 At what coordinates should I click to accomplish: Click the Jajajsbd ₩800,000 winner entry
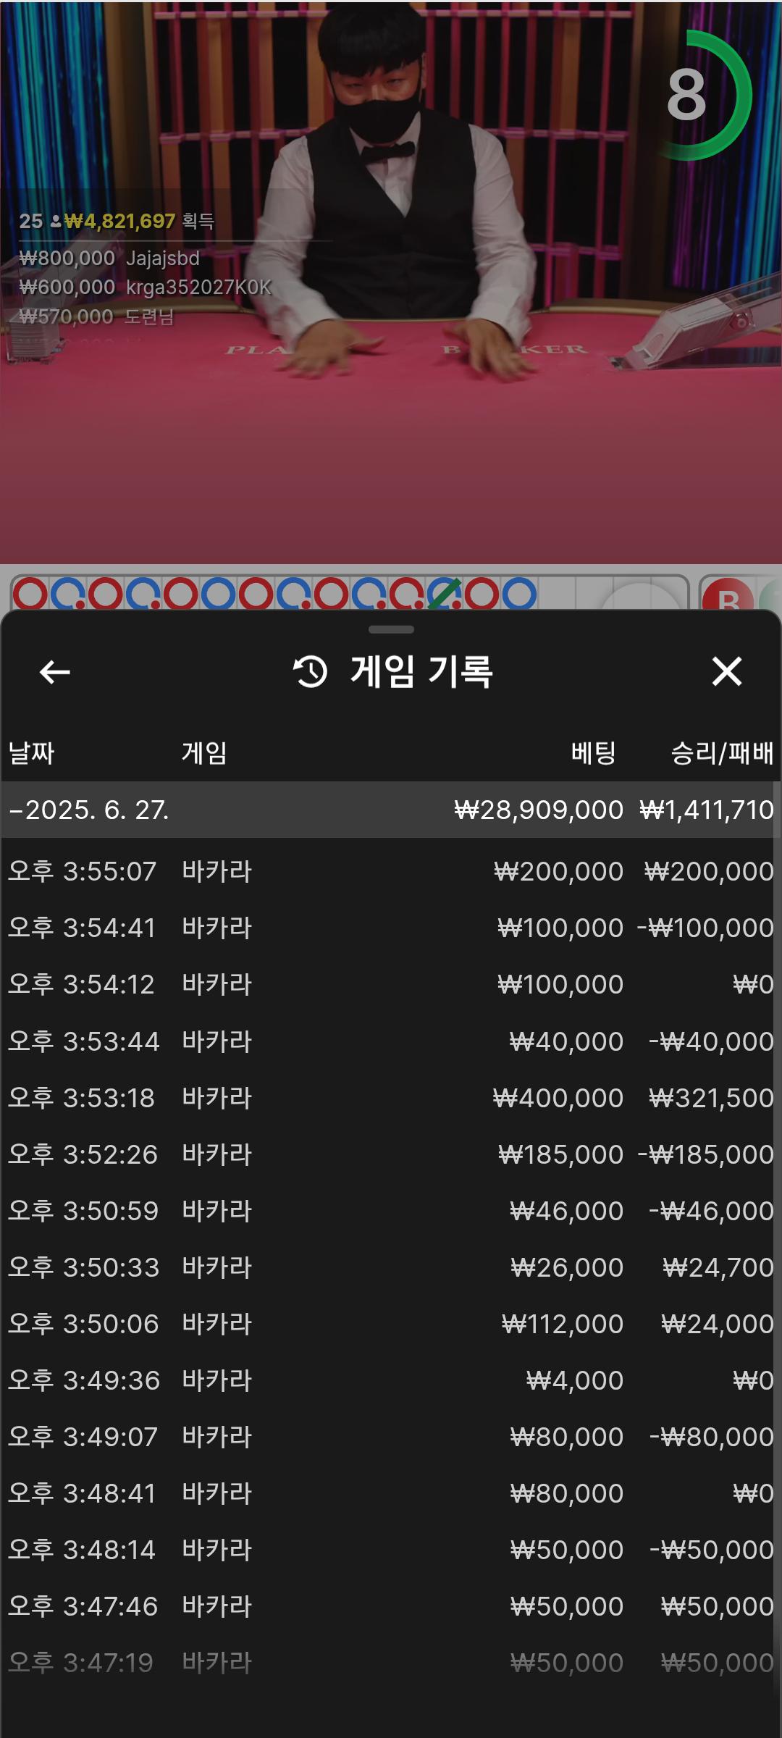point(109,258)
